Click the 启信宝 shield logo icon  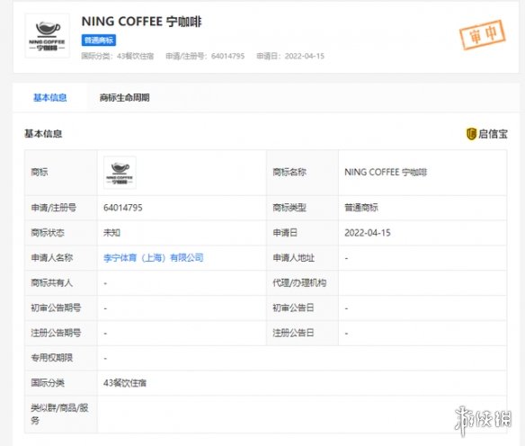click(x=471, y=134)
